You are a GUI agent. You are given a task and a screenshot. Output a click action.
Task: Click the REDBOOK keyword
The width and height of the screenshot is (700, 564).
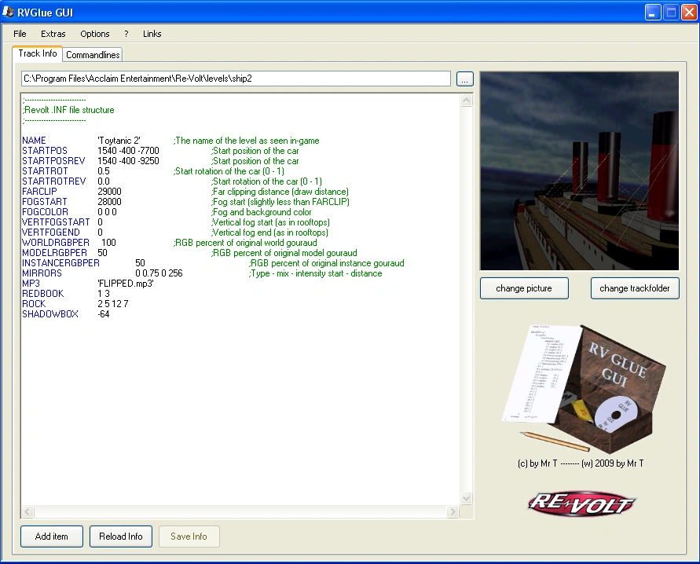[x=43, y=295]
